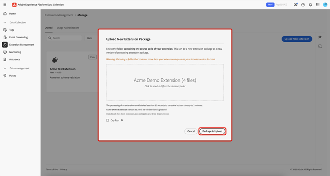Viewport: 330px width, 176px height.
Task: Open the Privacy footer link
Action: tap(63, 169)
